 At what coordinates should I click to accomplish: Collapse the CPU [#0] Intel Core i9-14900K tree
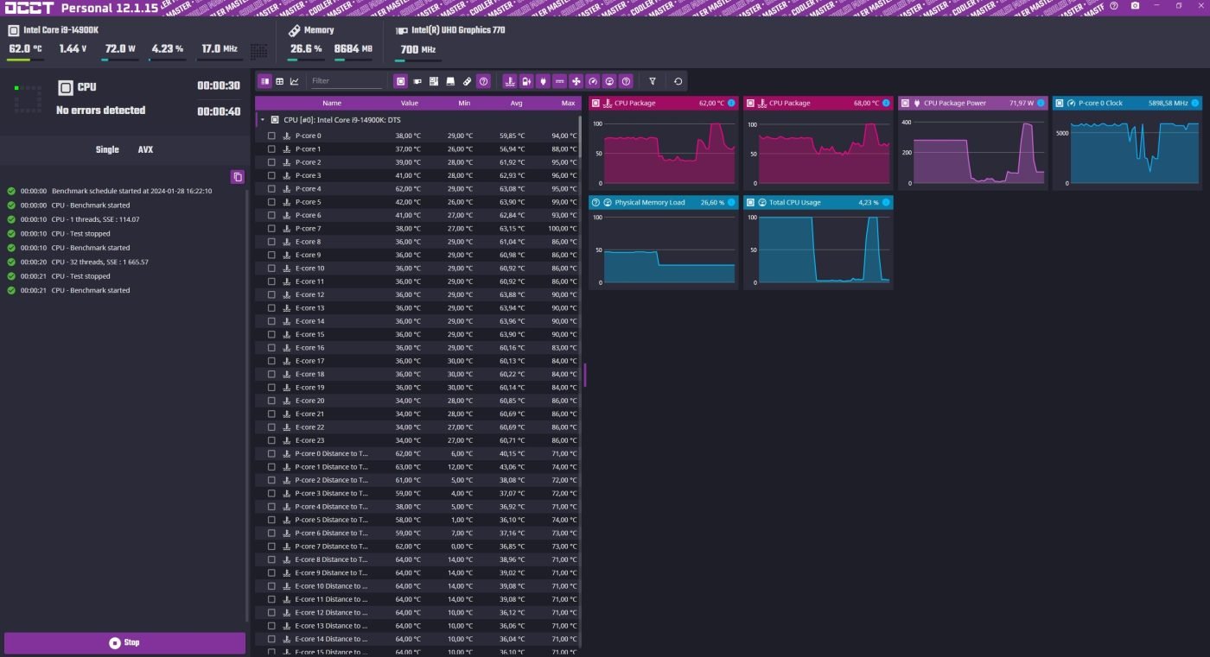tap(263, 120)
